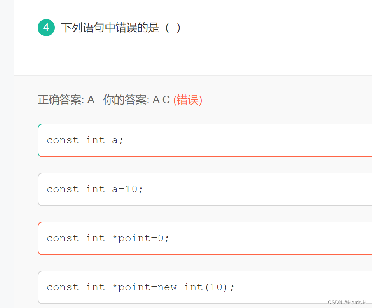Click inside the code text 'const int a;'
Viewport: 372px width, 308px height.
84,140
